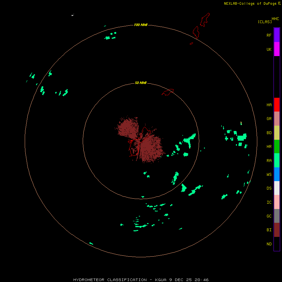Click the pink GR legend swatch
Screen dimensions: 282x282
pos(277,119)
